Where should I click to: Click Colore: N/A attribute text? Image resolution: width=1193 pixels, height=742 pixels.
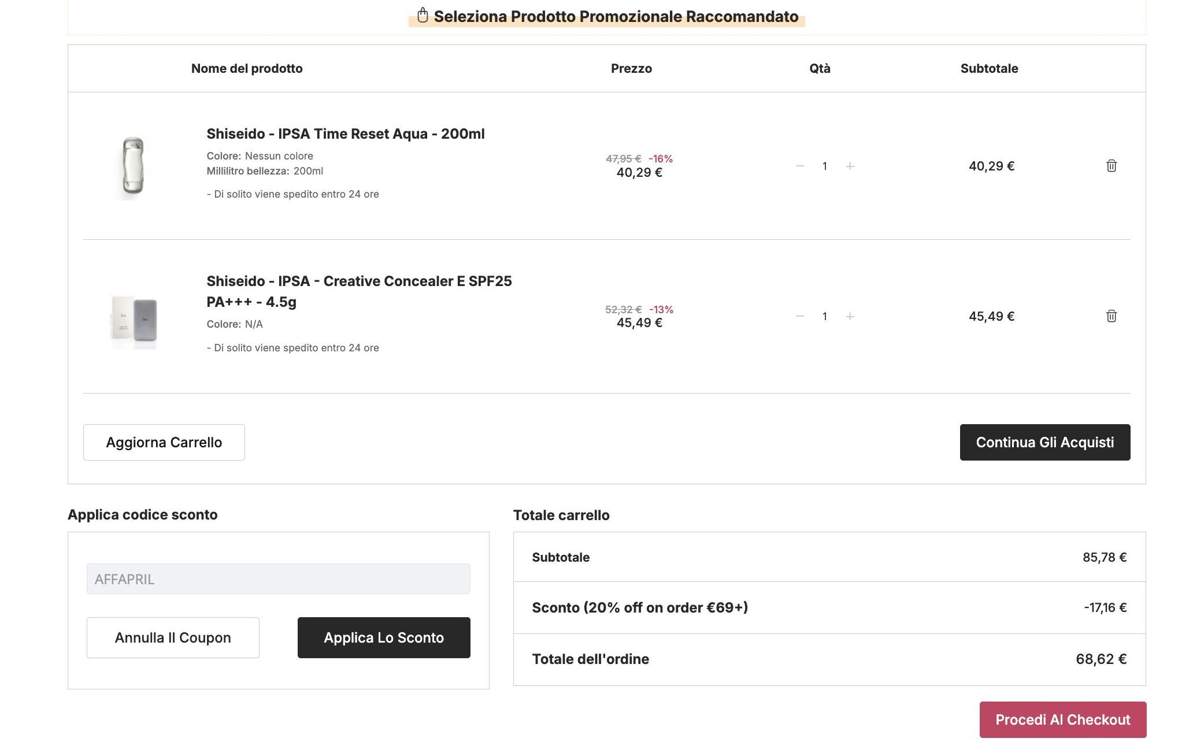235,324
